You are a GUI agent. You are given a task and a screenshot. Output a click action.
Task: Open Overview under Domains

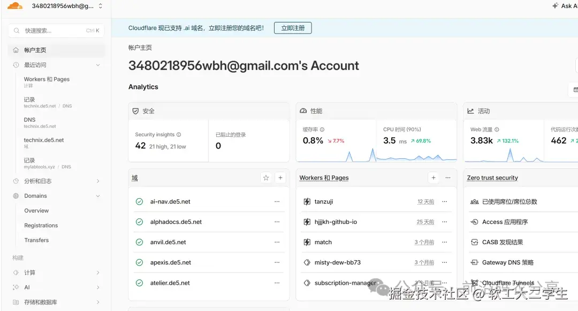(x=36, y=211)
